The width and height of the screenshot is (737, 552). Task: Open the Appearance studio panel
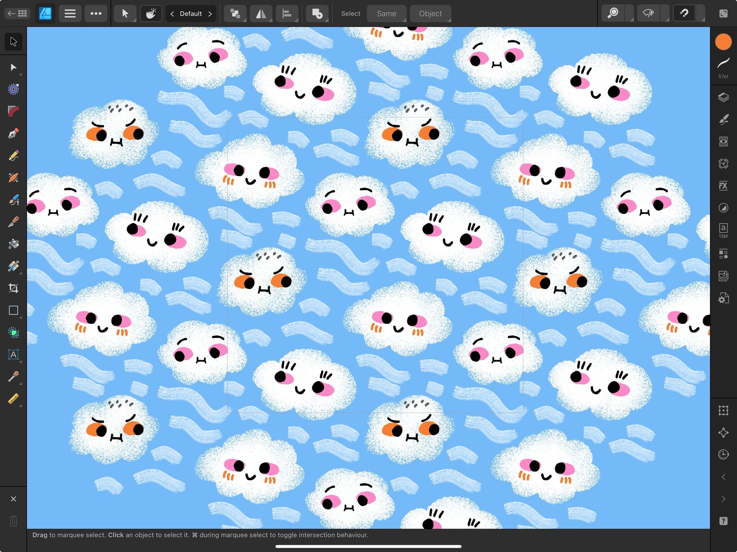[x=724, y=141]
